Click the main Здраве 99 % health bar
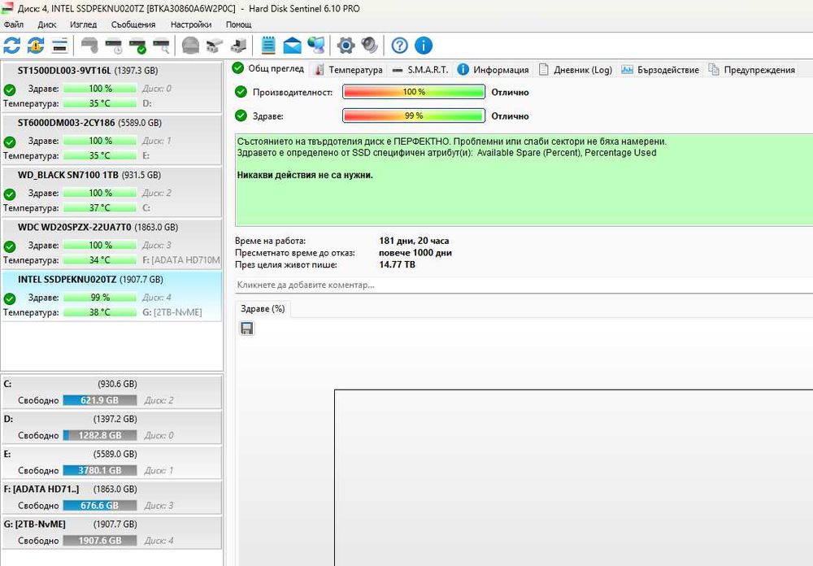Viewport: 813px width, 566px height. tap(414, 115)
